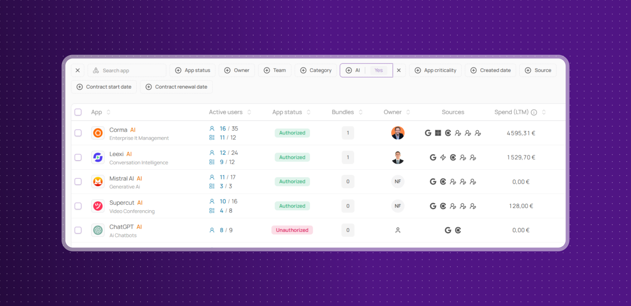Click the Supercut app logo icon
Viewport: 631px width, 306px height.
click(x=98, y=206)
